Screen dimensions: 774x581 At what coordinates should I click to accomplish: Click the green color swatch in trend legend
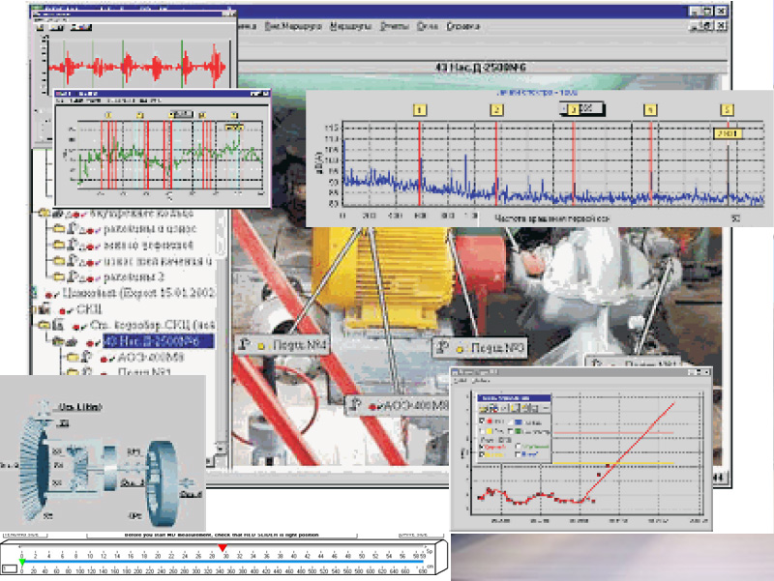[x=519, y=431]
